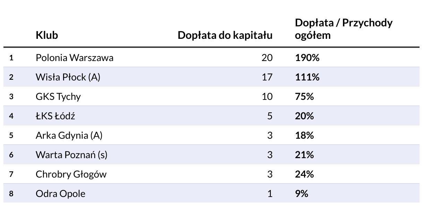Viewport: 423px width, 206px height.
Task: Click the 190% percentage cell
Action: click(x=307, y=58)
